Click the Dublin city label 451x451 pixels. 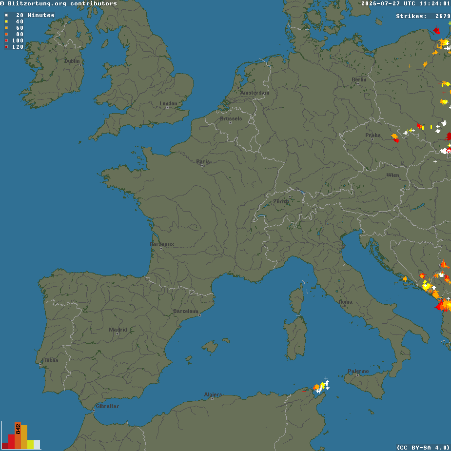pyautogui.click(x=72, y=61)
